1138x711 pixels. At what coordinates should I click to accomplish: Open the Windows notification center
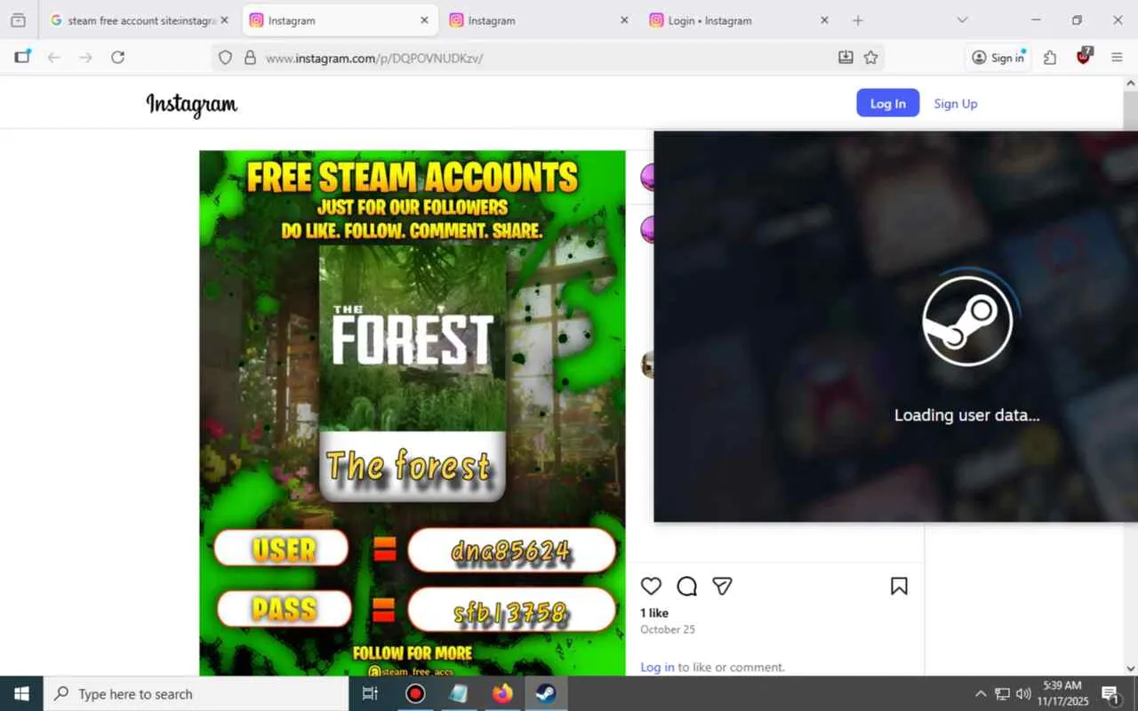(1110, 694)
